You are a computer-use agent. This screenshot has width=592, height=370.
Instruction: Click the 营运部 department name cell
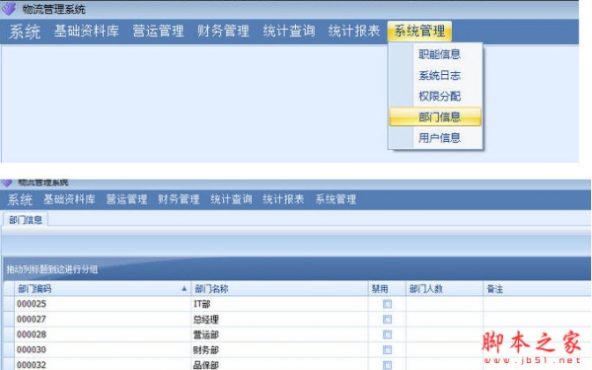coord(279,334)
